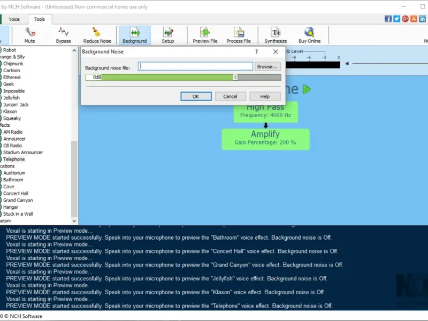Select the AM Radio voice effect

click(13, 132)
